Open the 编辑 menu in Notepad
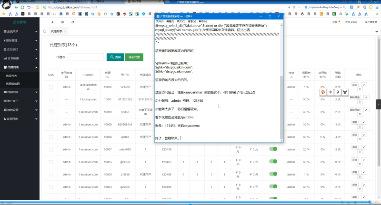The image size is (381, 205). coord(170,21)
